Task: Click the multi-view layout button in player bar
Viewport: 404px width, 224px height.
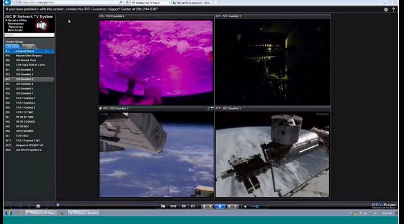Action: coord(173,206)
